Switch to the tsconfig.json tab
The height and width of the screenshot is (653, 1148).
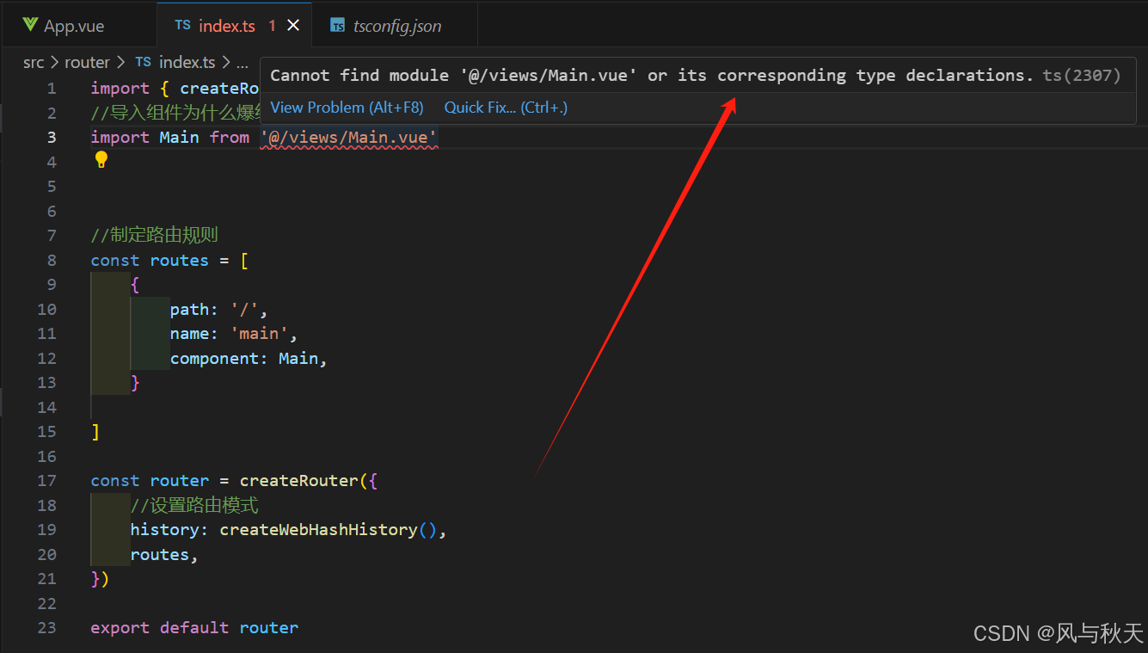396,25
